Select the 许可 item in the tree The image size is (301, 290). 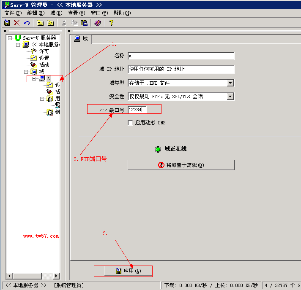pos(44,51)
